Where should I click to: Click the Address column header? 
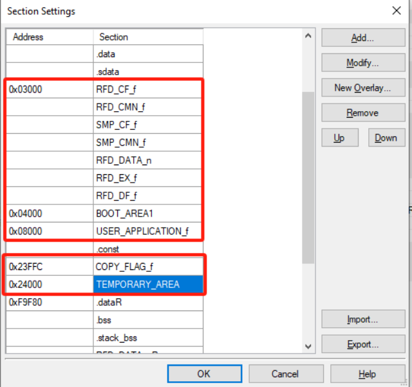pyautogui.click(x=50, y=37)
